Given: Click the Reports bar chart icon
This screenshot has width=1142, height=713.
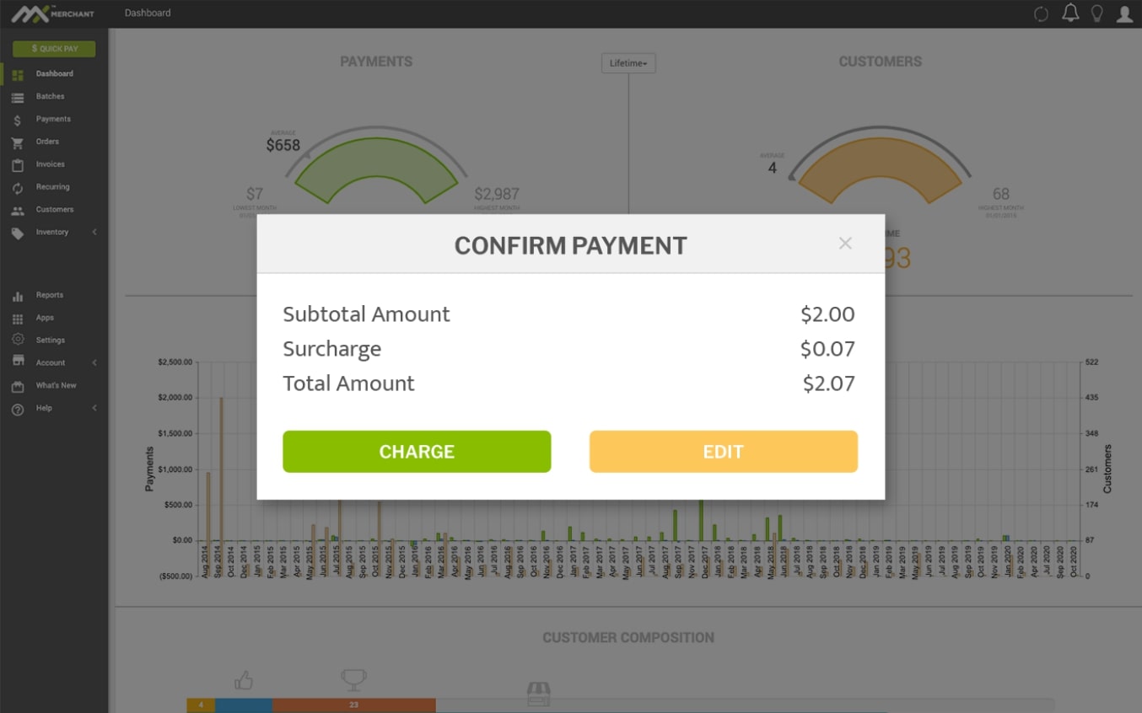Looking at the screenshot, I should (18, 296).
